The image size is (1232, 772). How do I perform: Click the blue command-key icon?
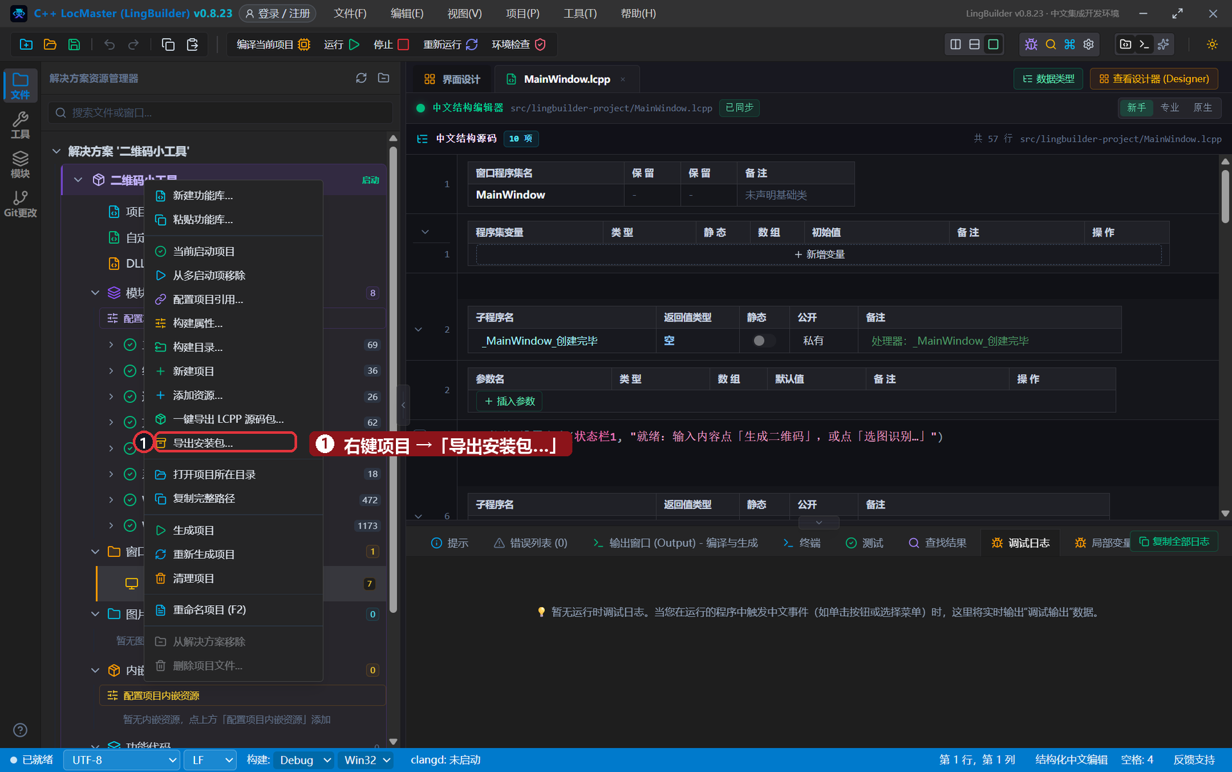click(x=1070, y=44)
